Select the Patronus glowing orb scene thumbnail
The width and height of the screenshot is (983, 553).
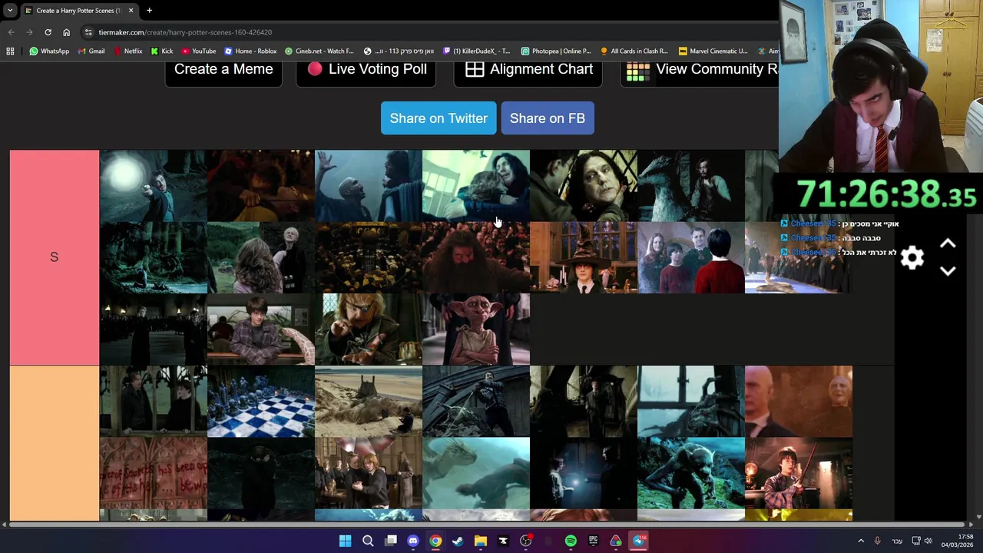pyautogui.click(x=154, y=186)
